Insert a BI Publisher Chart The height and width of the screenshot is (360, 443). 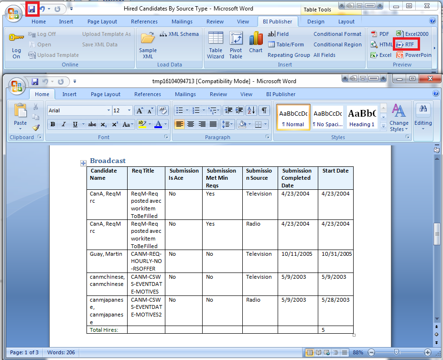pyautogui.click(x=256, y=43)
